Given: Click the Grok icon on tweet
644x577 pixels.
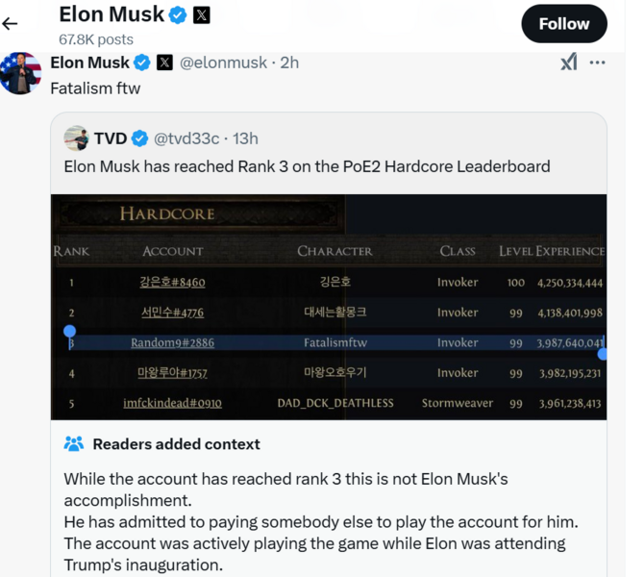Looking at the screenshot, I should (568, 63).
